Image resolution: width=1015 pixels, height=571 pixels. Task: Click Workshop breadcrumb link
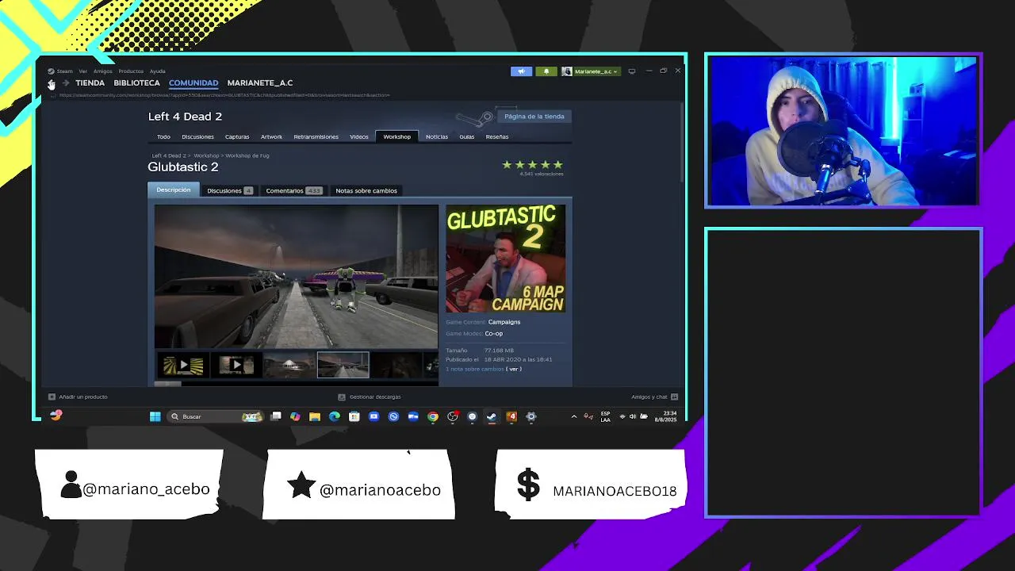tap(206, 155)
